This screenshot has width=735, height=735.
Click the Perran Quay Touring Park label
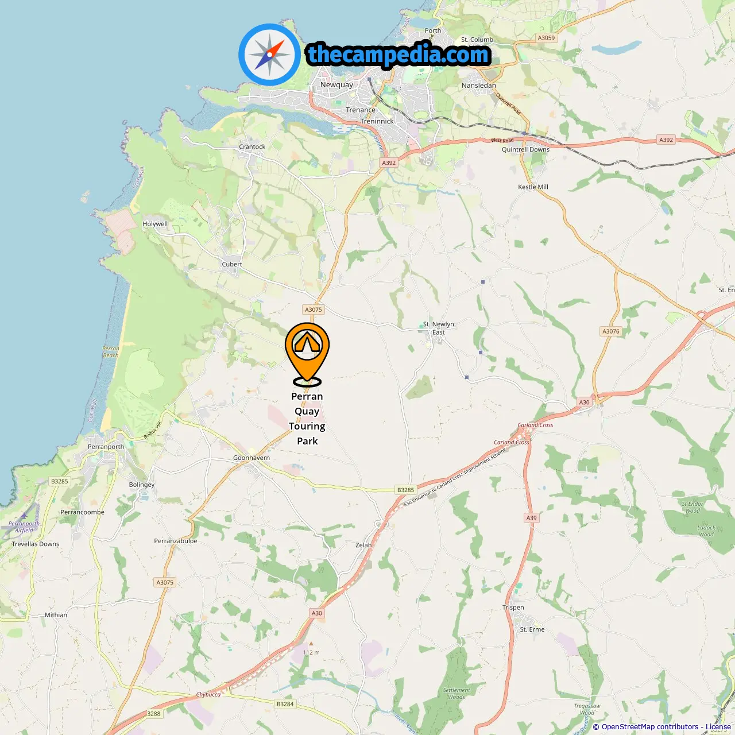[x=307, y=419]
